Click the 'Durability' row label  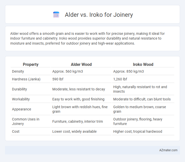tap(19, 89)
